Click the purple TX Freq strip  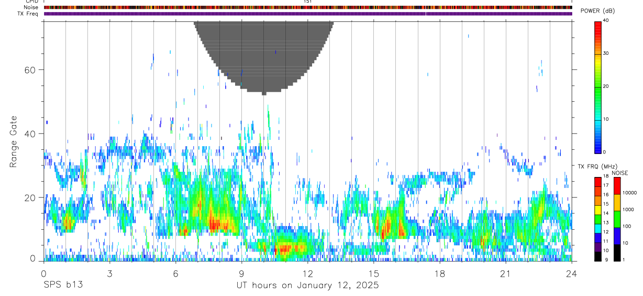coord(308,14)
